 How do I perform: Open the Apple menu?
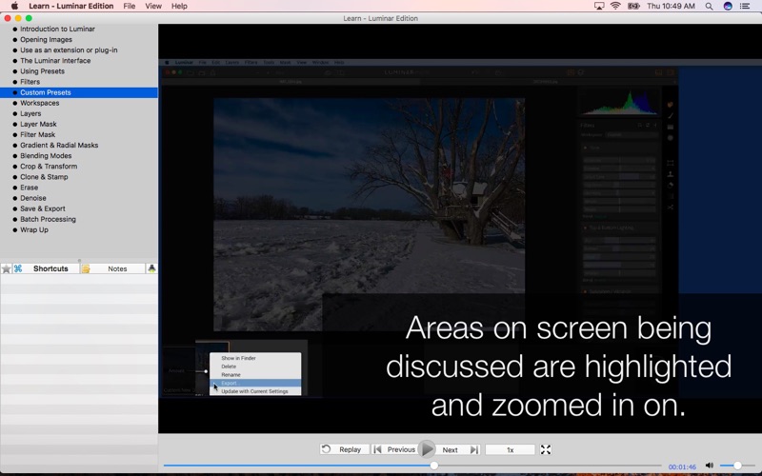click(x=14, y=6)
